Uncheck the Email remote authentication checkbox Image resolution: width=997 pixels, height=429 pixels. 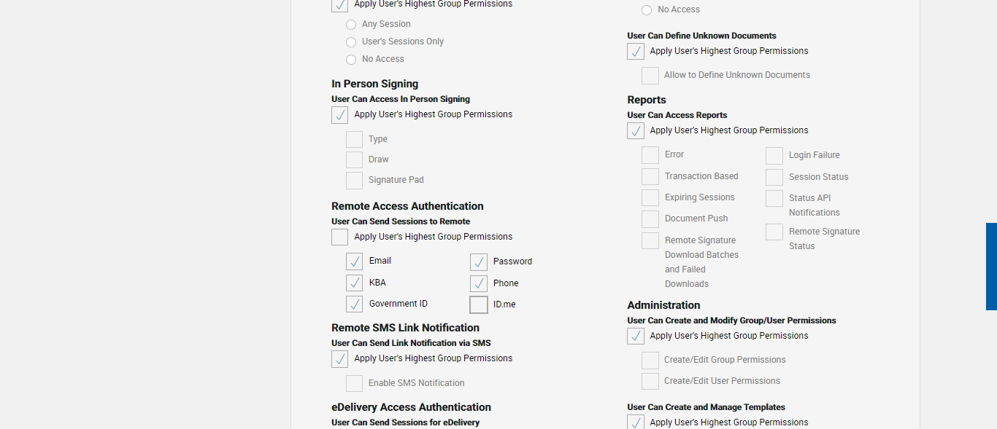click(355, 261)
